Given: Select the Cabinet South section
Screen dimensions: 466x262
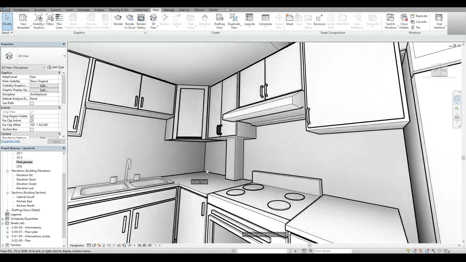Looking at the screenshot, I should [25, 197].
